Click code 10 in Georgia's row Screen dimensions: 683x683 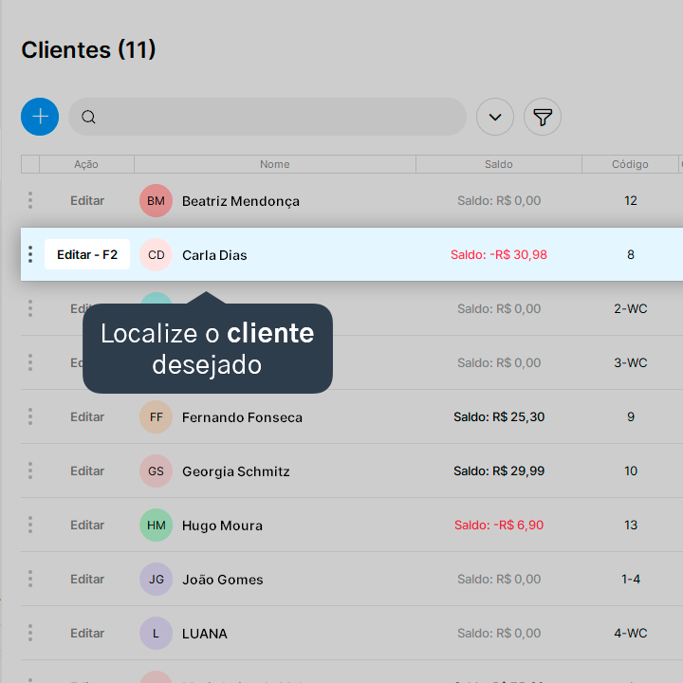630,471
